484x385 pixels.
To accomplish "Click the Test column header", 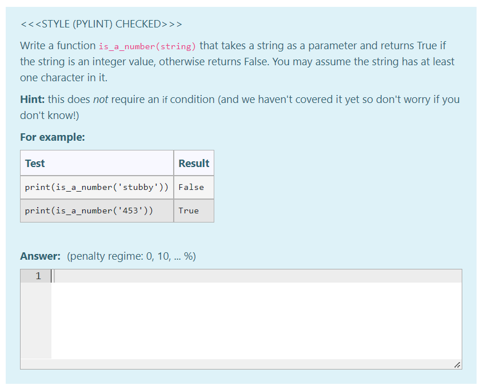I will (34, 162).
